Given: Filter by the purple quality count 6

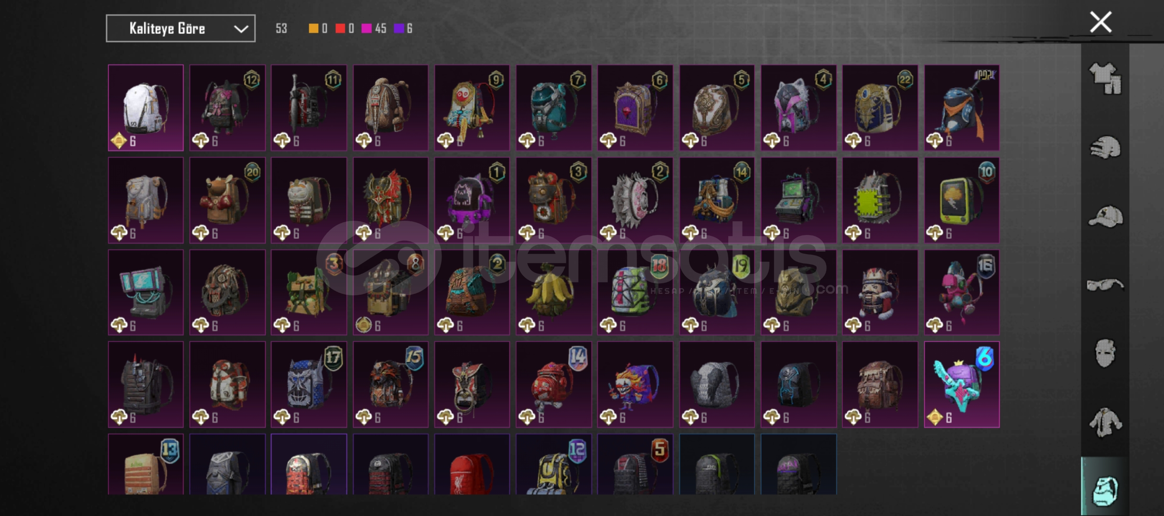Looking at the screenshot, I should point(403,29).
